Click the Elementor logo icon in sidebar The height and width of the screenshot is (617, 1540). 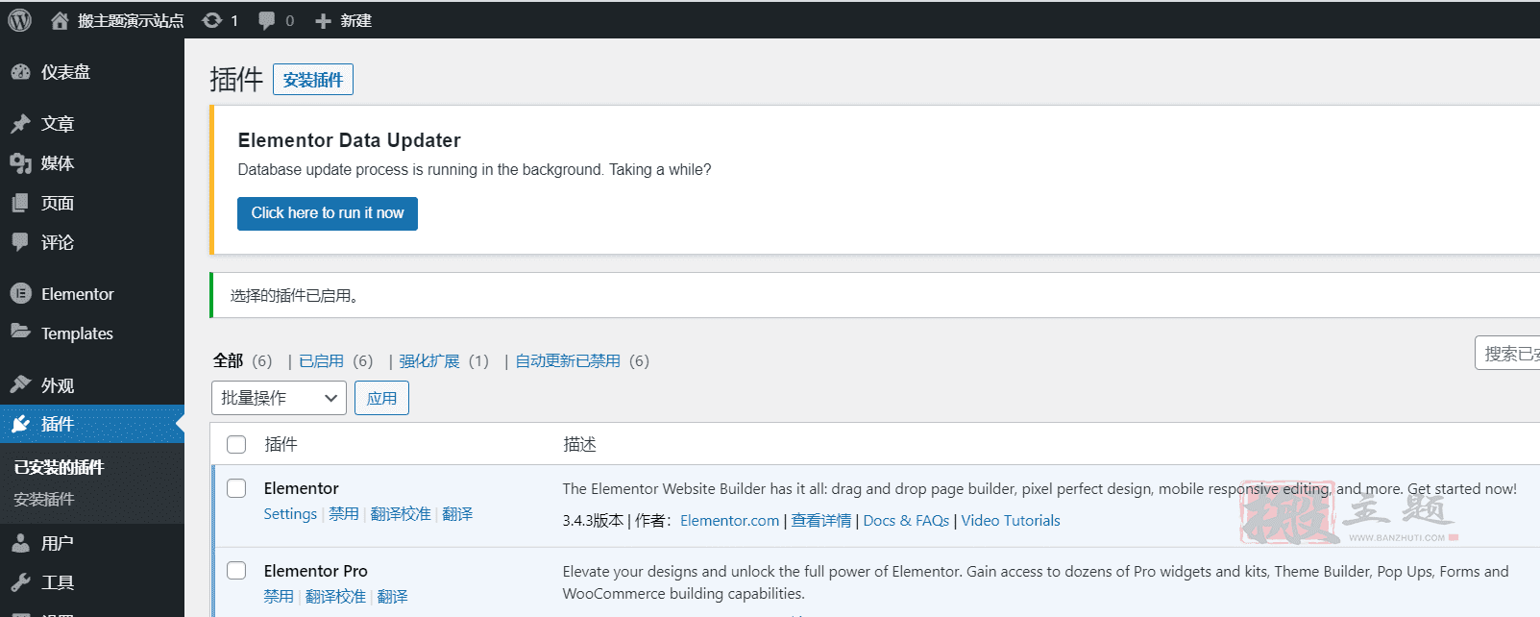point(20,294)
